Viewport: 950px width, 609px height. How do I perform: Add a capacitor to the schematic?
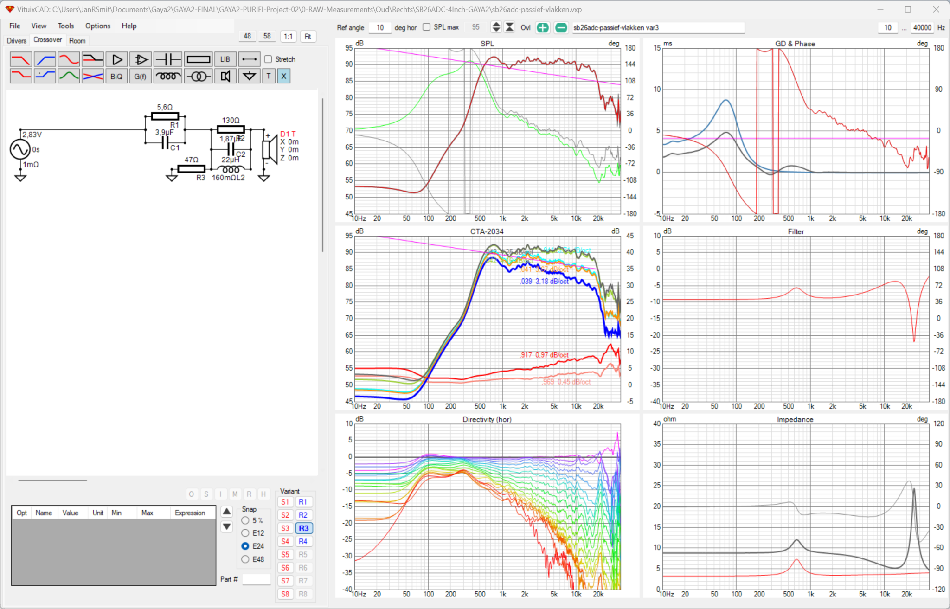tap(167, 59)
